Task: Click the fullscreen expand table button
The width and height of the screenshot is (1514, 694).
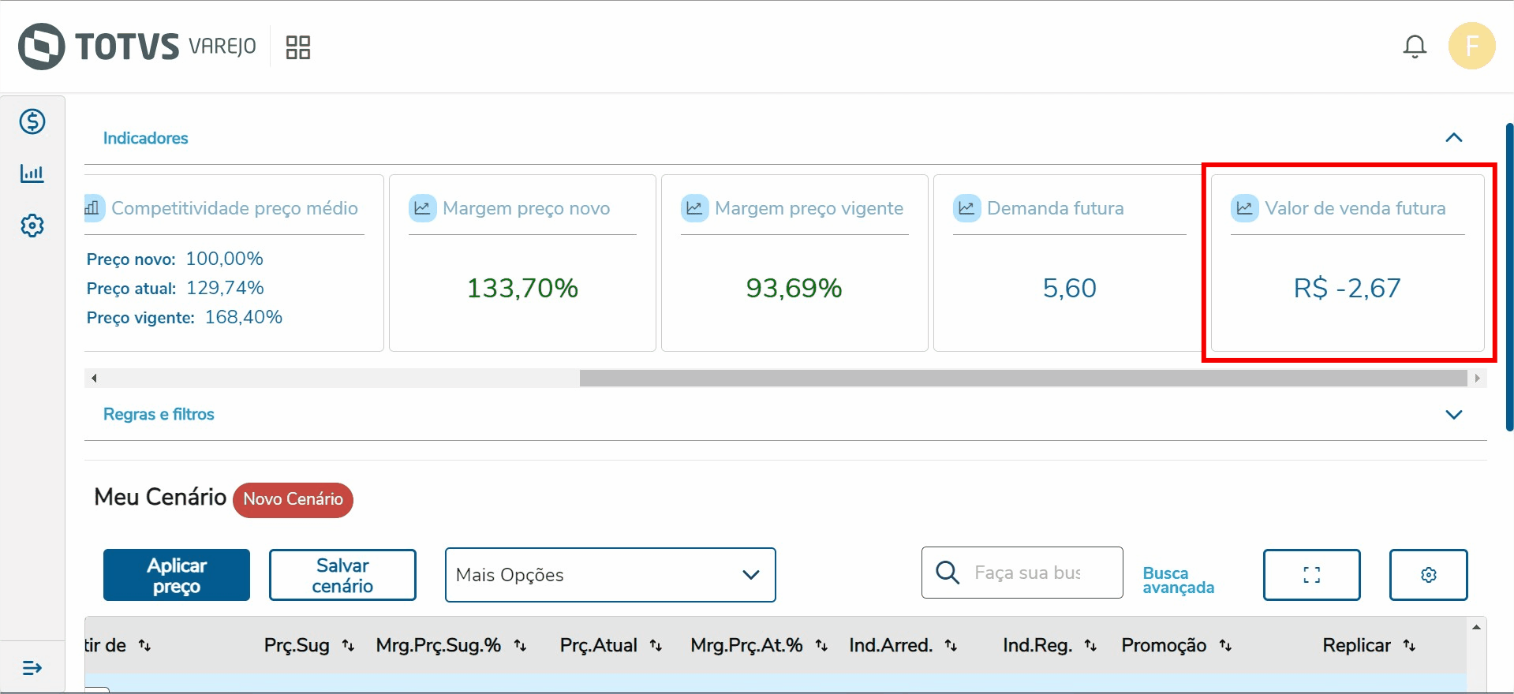Action: pos(1311,575)
